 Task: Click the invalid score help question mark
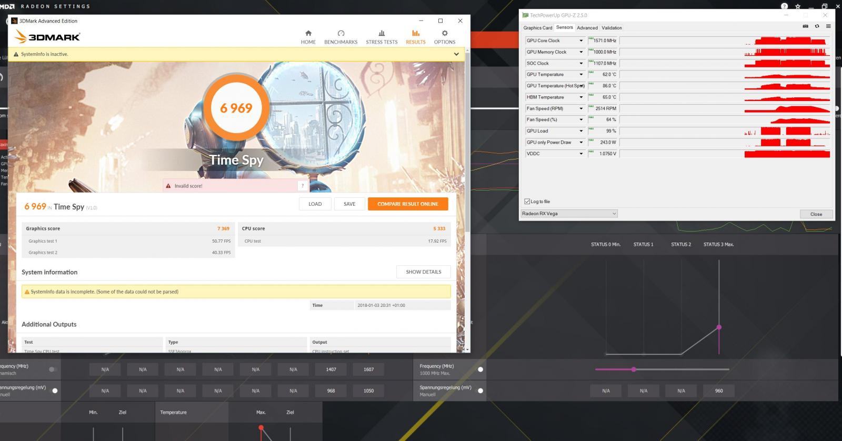303,186
